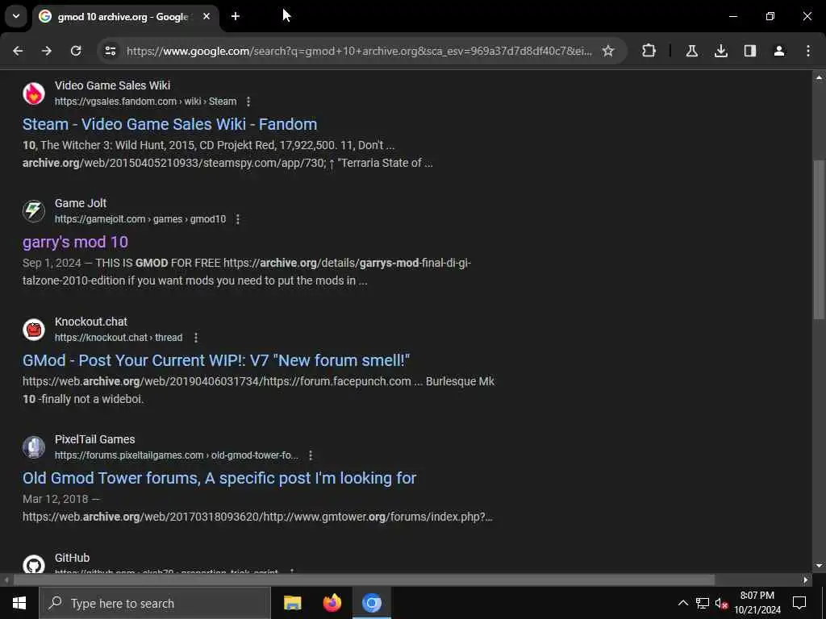Open a new tab with plus button
826x619 pixels.
(x=236, y=16)
